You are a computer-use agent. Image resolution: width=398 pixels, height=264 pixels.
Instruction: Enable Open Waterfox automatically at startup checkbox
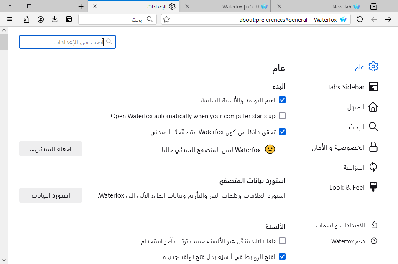pos(282,116)
